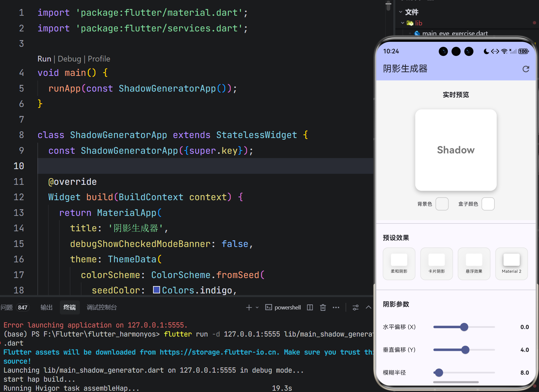
Task: Click the Wi-Fi icon in the phone status bar
Action: [504, 51]
